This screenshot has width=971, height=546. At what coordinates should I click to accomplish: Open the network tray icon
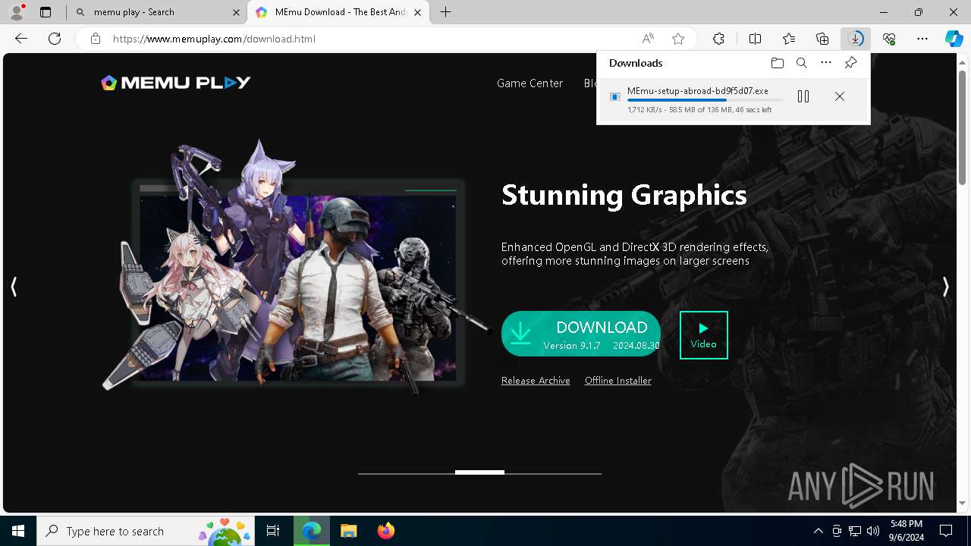tap(855, 531)
